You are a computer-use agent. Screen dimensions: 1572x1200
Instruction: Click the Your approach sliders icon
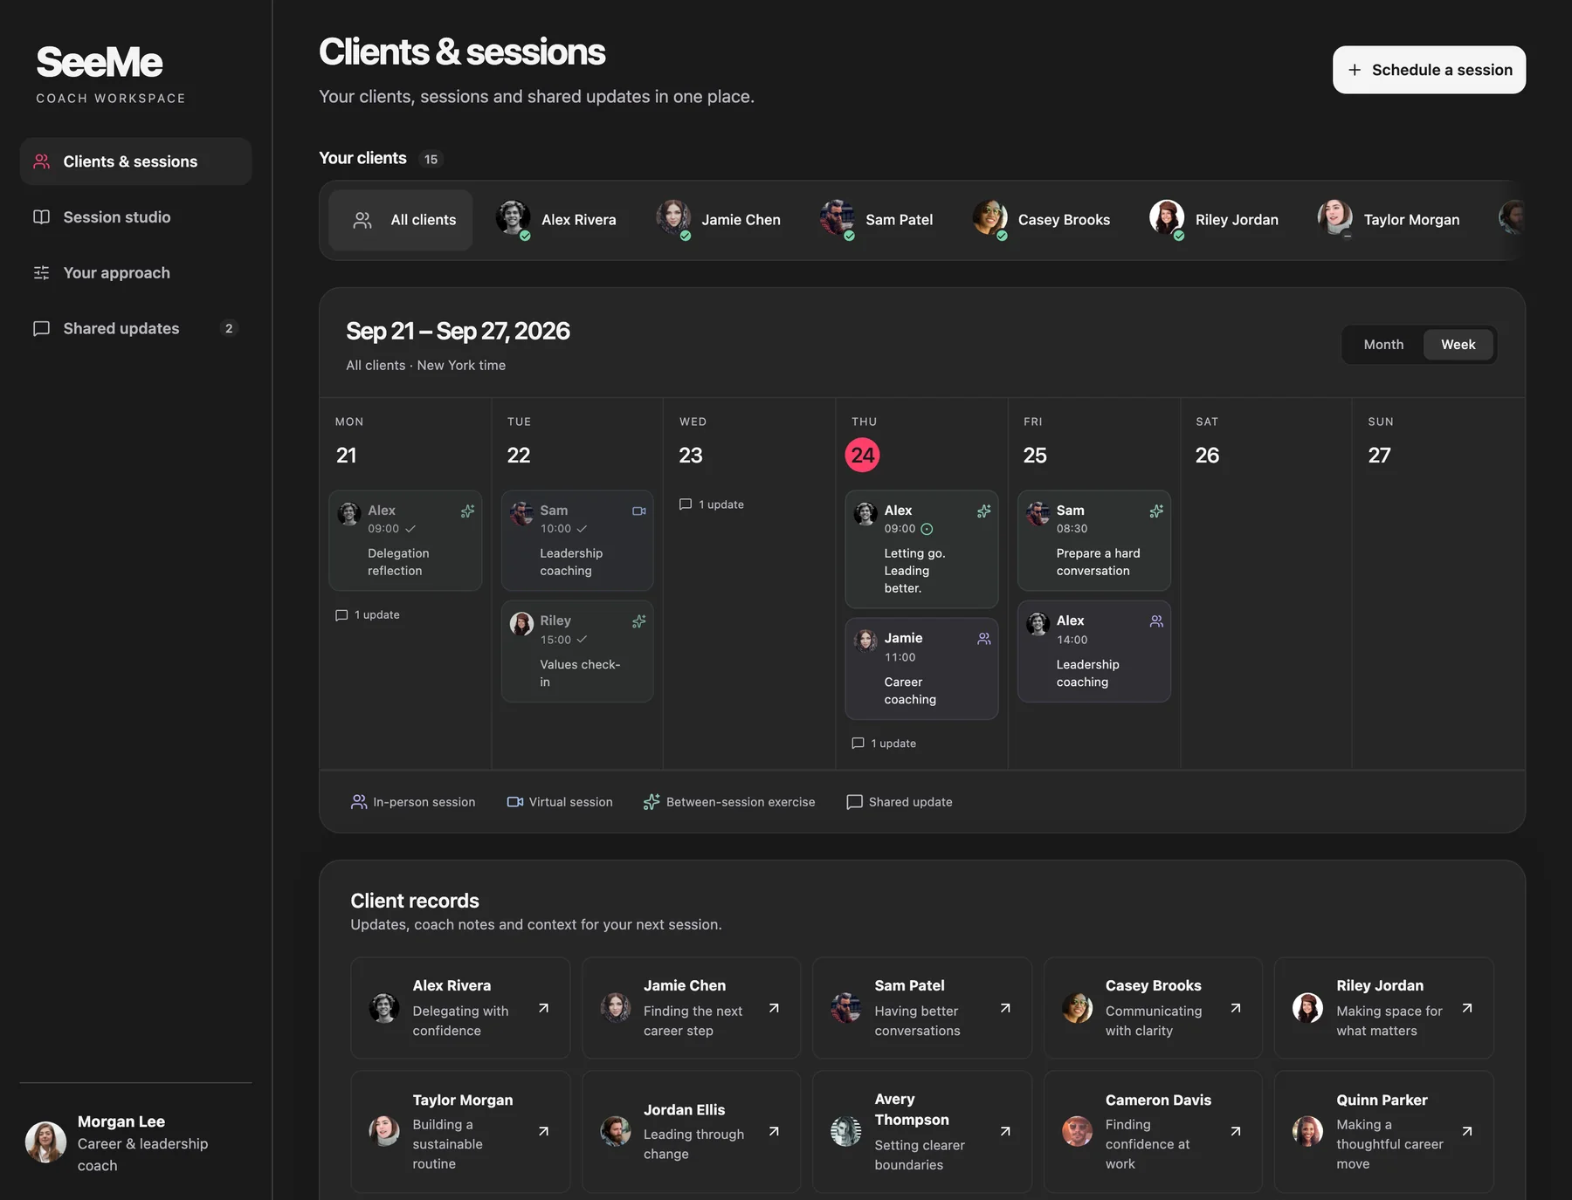[x=41, y=273]
